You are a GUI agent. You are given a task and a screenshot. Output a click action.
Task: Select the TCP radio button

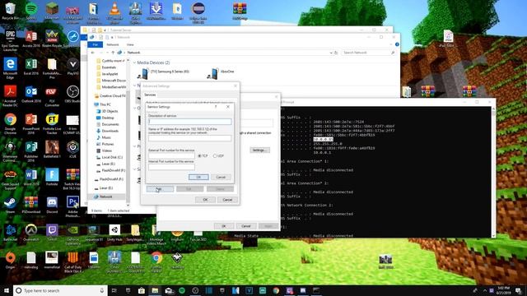[199, 156]
